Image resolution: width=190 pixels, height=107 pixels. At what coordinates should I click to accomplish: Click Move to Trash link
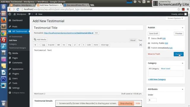154,54
